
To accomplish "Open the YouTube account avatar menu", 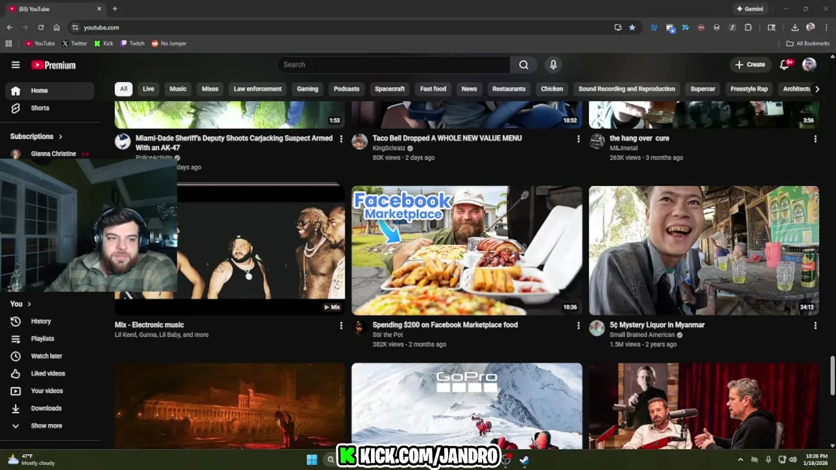I will [x=809, y=65].
